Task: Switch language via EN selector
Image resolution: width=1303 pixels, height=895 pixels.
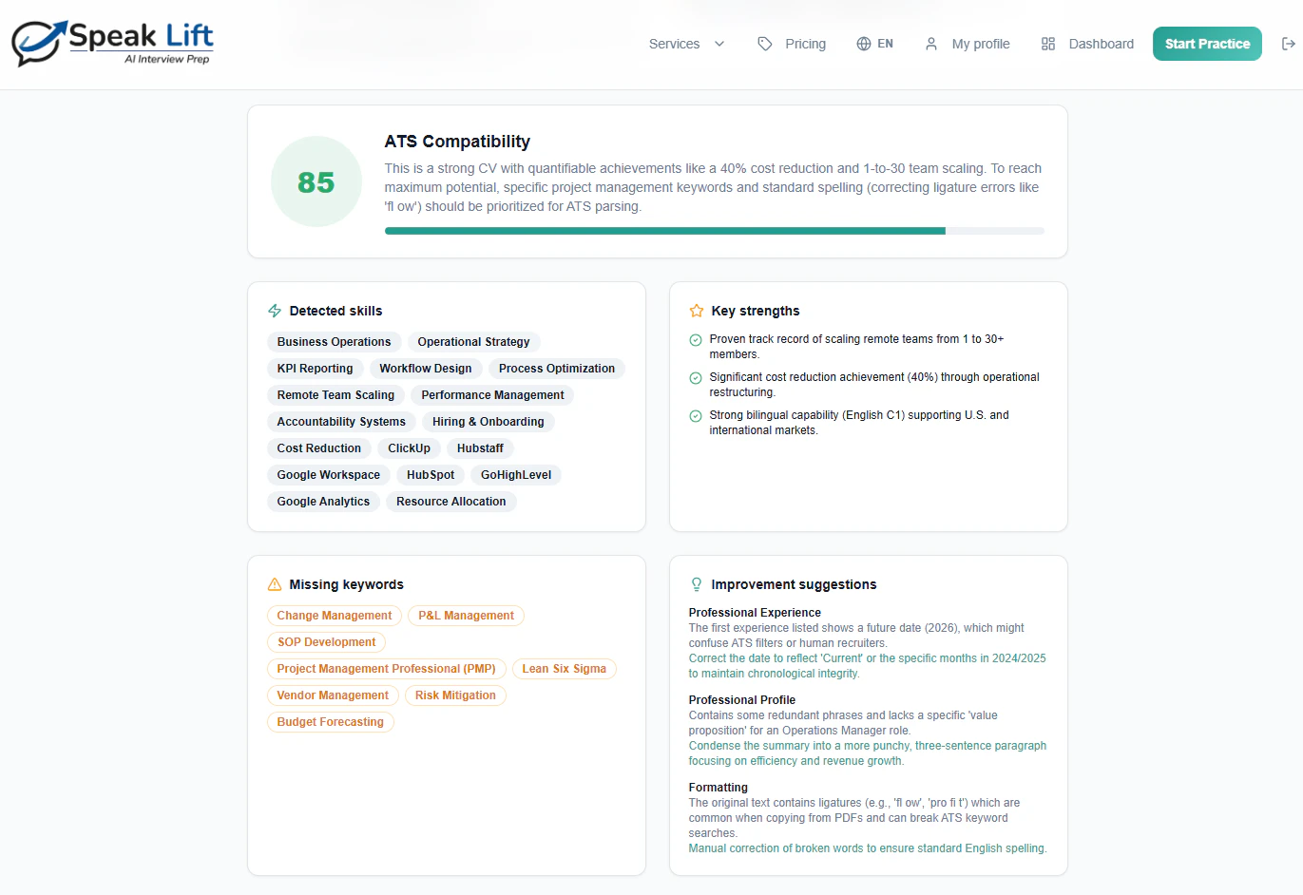Action: (x=875, y=44)
